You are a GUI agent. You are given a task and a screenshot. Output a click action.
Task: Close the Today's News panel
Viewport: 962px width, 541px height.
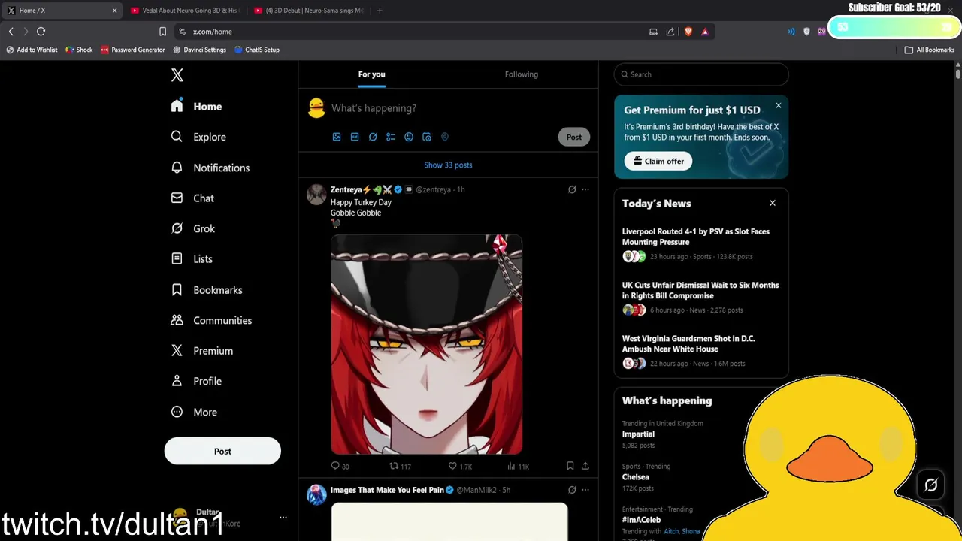pos(773,203)
